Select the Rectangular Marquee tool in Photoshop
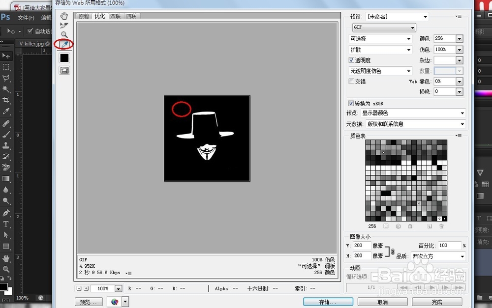492x308 pixels. click(x=6, y=67)
